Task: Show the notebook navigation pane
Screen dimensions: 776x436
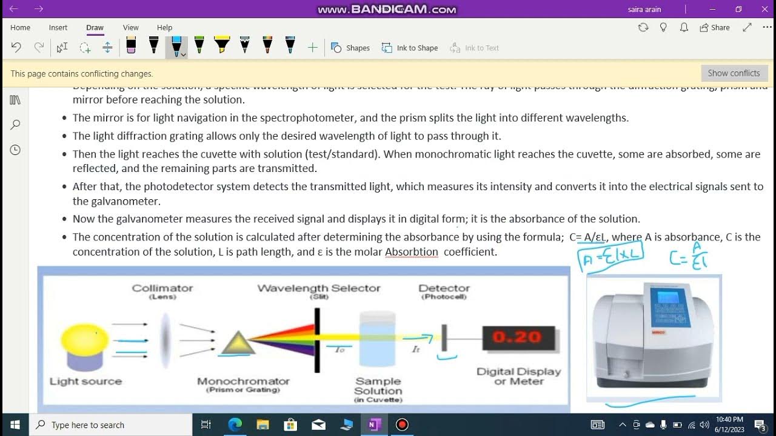Action: tap(15, 100)
